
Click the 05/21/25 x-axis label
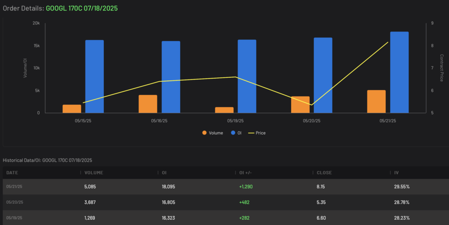pyautogui.click(x=388, y=121)
